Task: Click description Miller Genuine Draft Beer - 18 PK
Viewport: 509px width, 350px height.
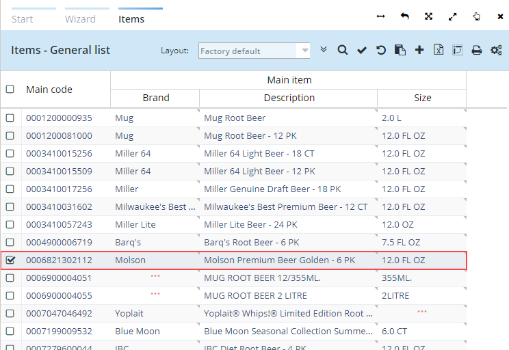Action: click(272, 189)
